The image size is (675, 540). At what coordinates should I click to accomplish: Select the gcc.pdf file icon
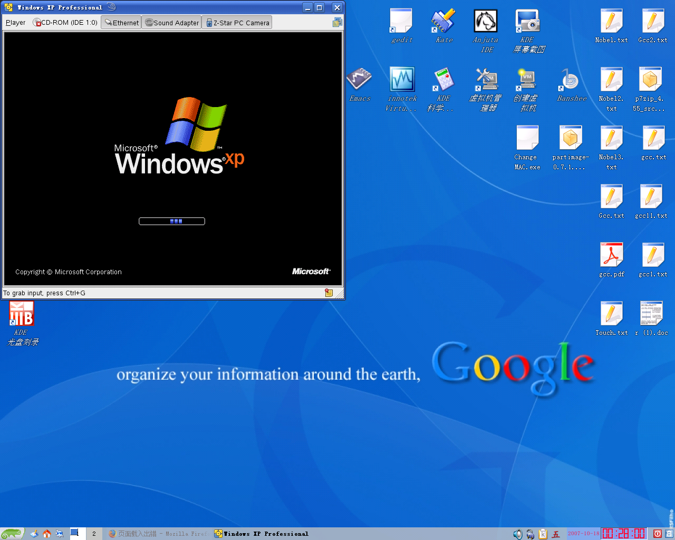tap(611, 261)
